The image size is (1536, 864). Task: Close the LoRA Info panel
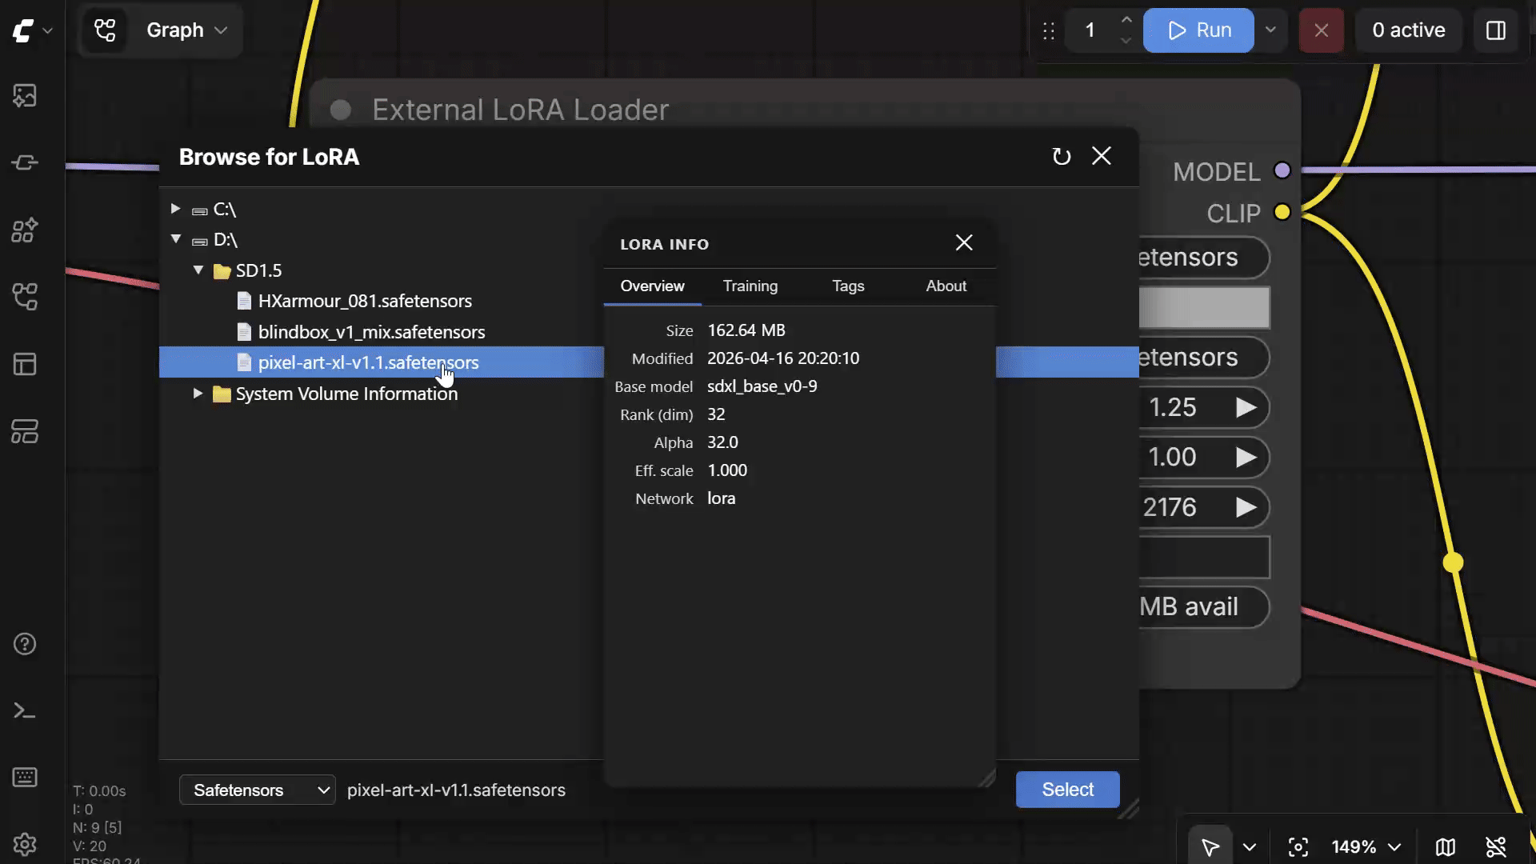coord(964,242)
